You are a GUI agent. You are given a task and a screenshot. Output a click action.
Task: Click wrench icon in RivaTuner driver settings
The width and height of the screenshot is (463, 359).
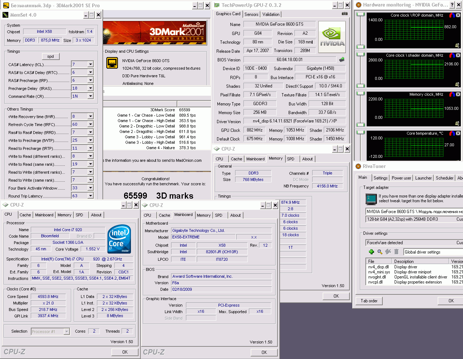tap(388, 252)
